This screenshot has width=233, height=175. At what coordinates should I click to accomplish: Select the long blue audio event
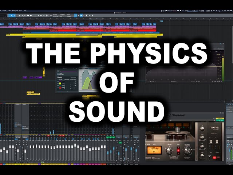click(91, 32)
